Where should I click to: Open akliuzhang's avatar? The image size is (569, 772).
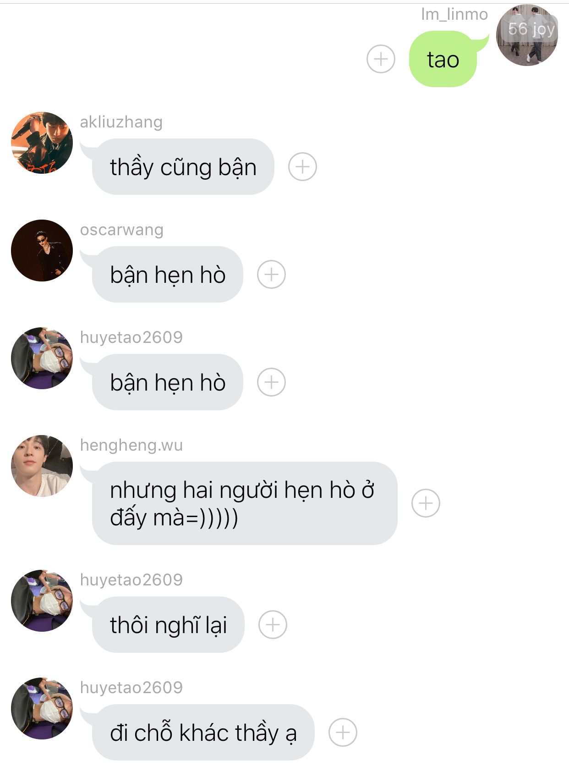point(42,143)
